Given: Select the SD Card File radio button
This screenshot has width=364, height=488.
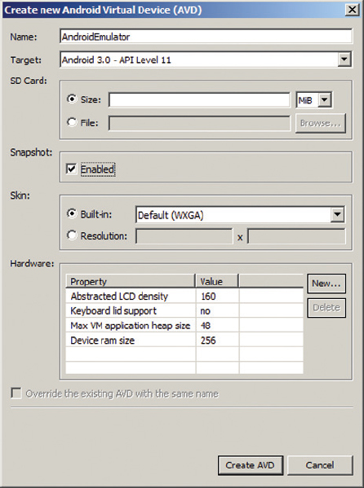Looking at the screenshot, I should coord(72,122).
